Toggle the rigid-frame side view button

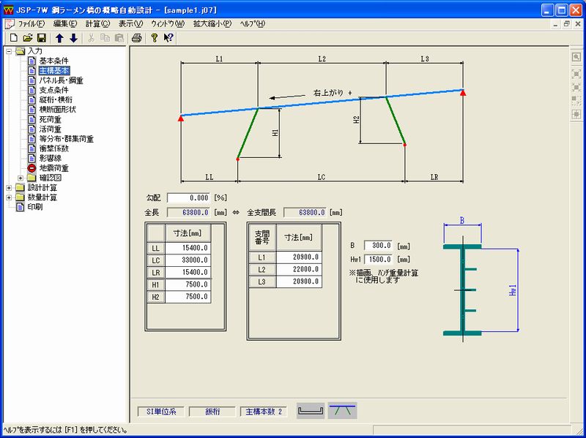[341, 411]
